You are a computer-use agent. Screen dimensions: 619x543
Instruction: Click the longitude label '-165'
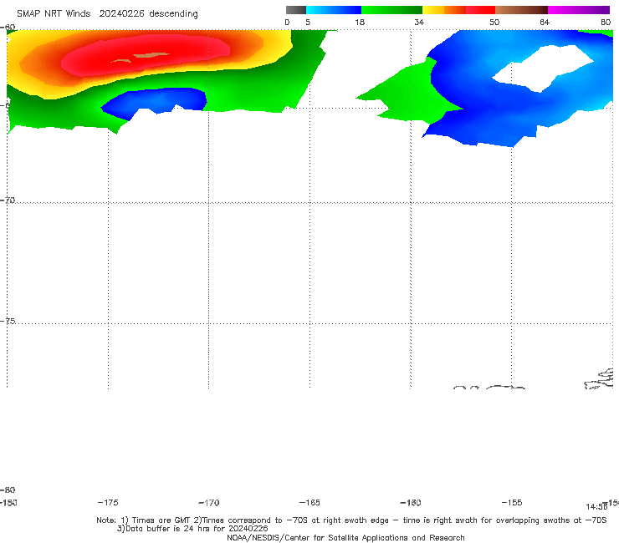(309, 503)
